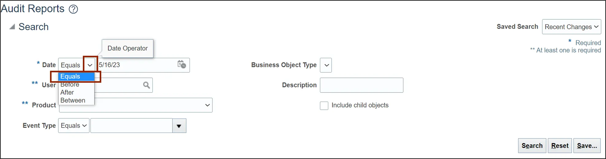Pick Between from the date operator list
The width and height of the screenshot is (606, 159).
(x=73, y=100)
